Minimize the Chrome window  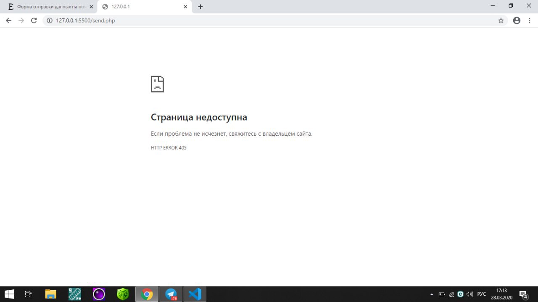click(x=492, y=6)
